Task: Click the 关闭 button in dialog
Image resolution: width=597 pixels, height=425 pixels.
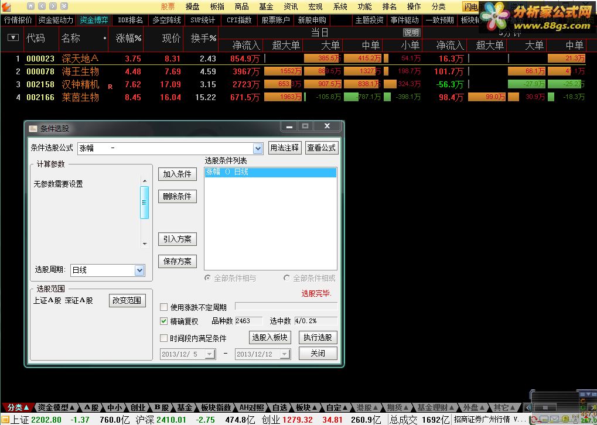Action: (318, 353)
